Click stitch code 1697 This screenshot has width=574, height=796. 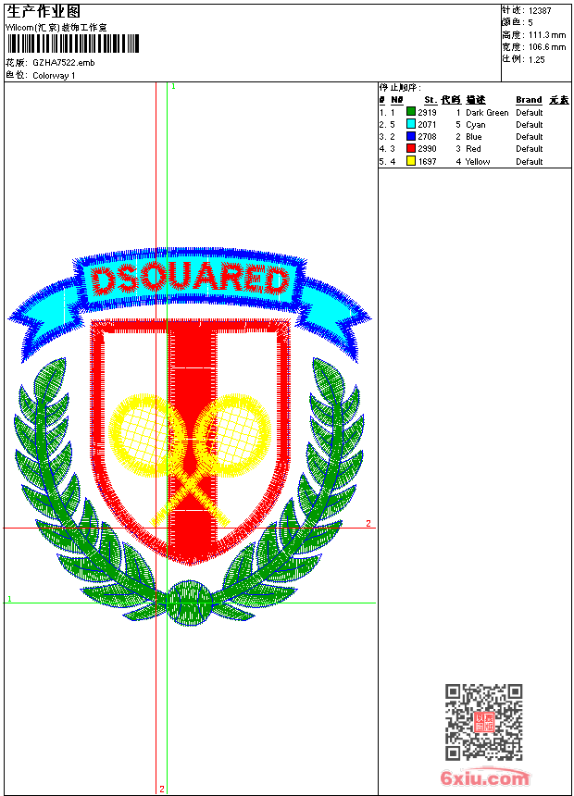coord(427,161)
